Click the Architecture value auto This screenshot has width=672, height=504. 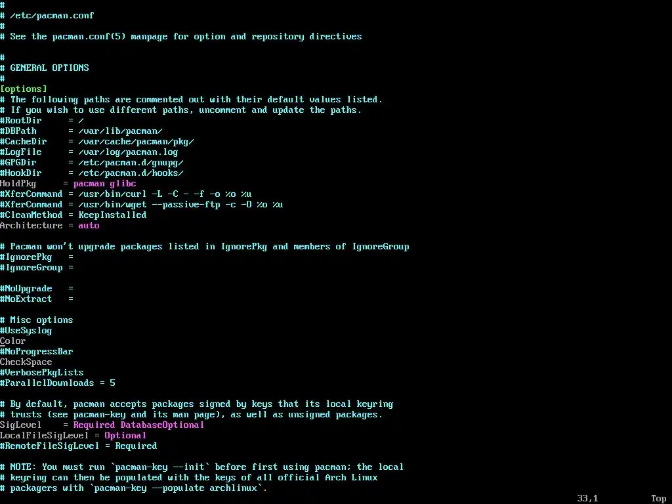click(x=89, y=226)
